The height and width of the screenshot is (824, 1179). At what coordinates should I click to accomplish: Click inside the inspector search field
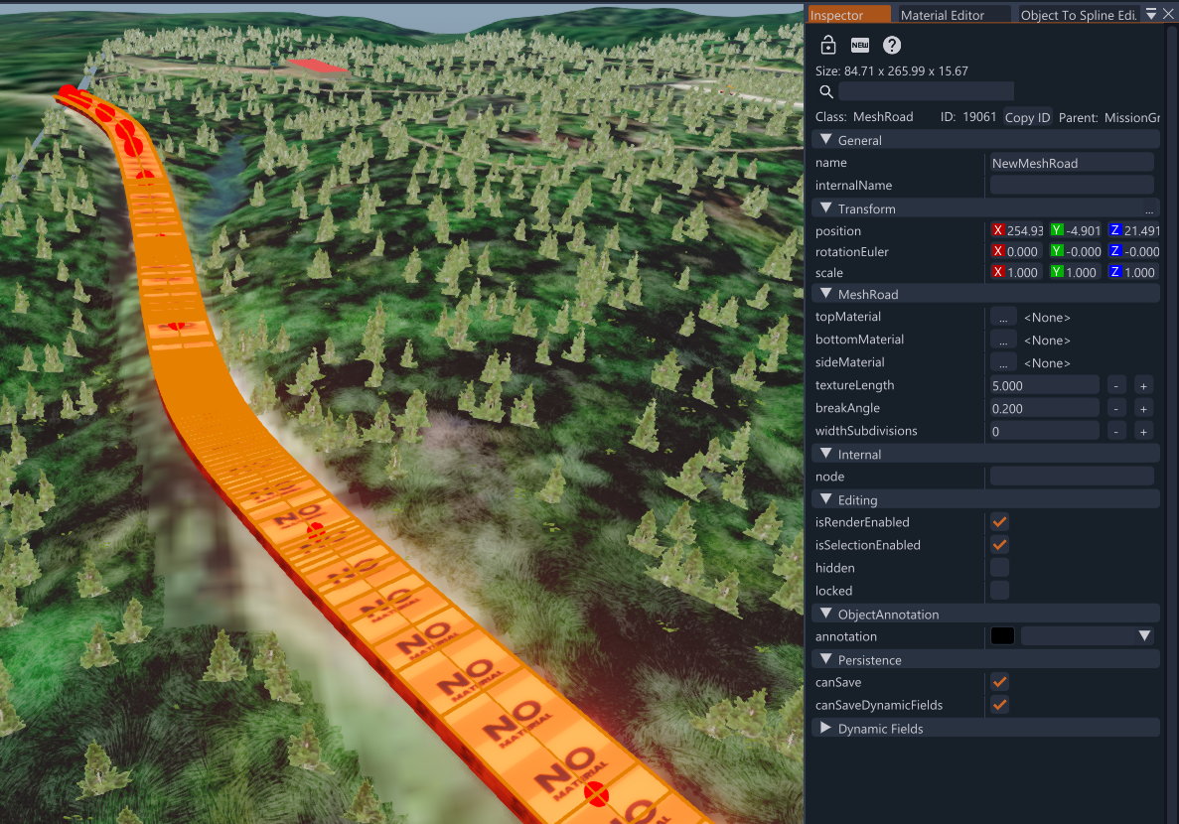(926, 91)
